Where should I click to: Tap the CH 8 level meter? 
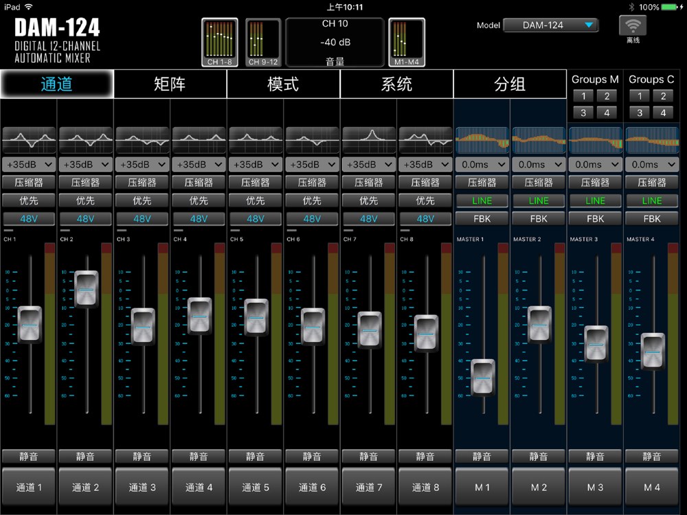447,334
